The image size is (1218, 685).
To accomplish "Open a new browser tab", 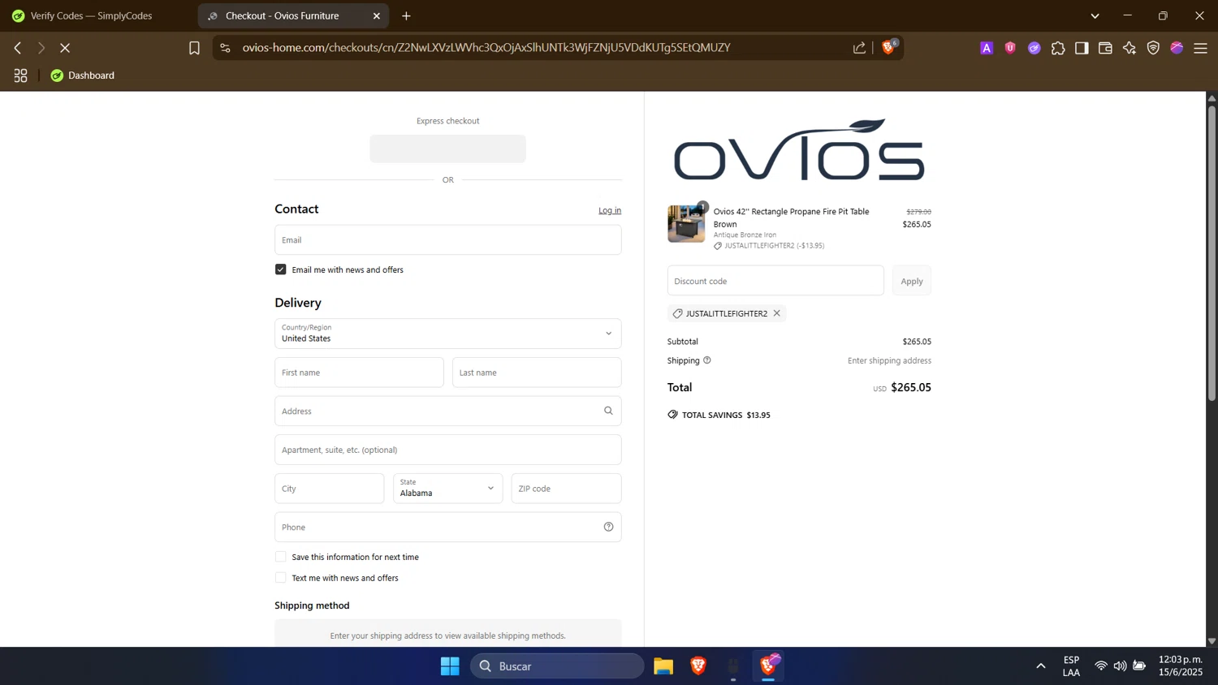I will point(406,16).
